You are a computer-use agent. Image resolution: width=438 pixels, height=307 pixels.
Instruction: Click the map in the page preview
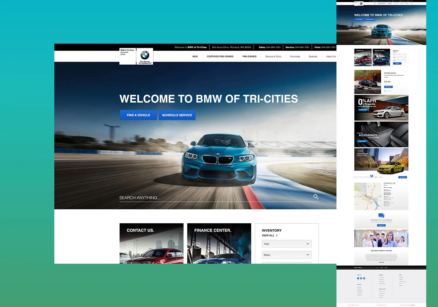coord(368,196)
